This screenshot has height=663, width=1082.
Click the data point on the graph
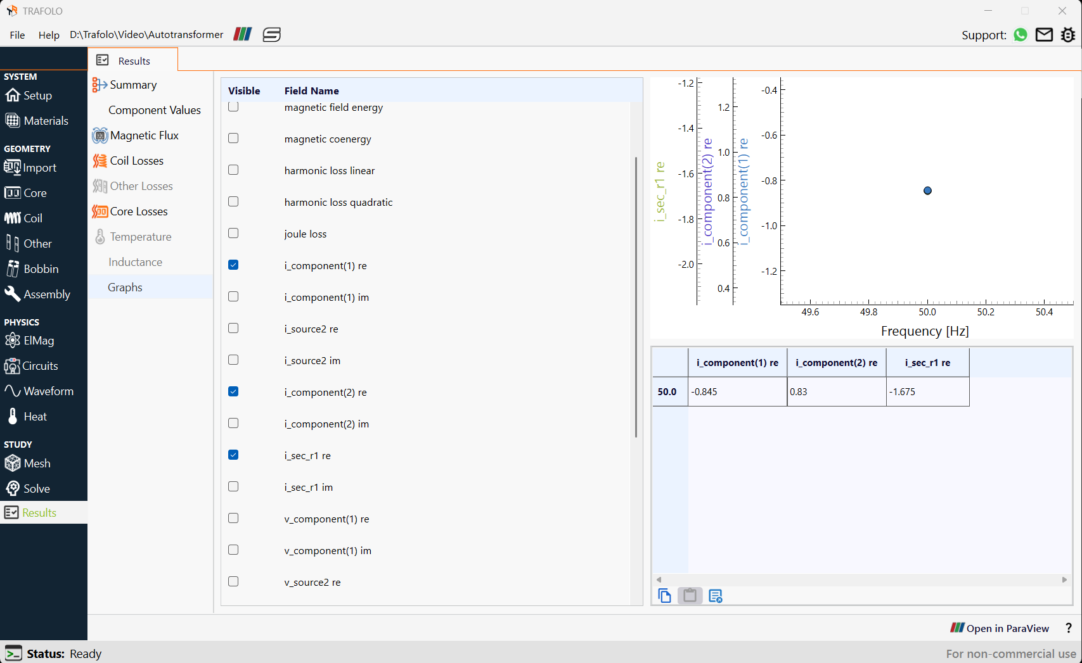click(x=927, y=191)
